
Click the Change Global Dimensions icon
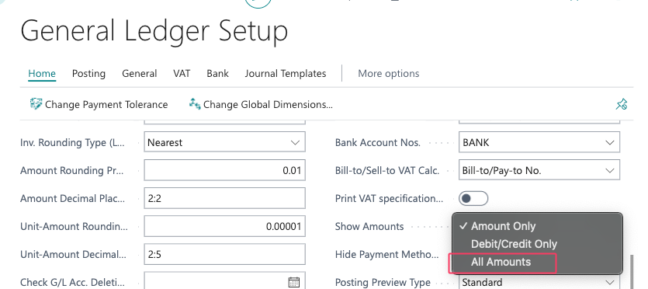[x=195, y=104]
